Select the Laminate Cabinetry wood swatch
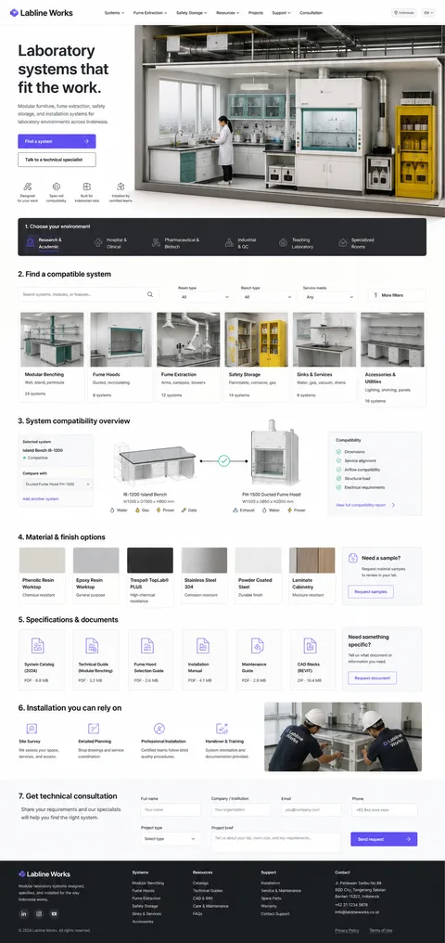 click(312, 560)
